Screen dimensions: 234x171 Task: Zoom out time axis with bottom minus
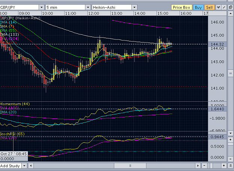[204, 166]
